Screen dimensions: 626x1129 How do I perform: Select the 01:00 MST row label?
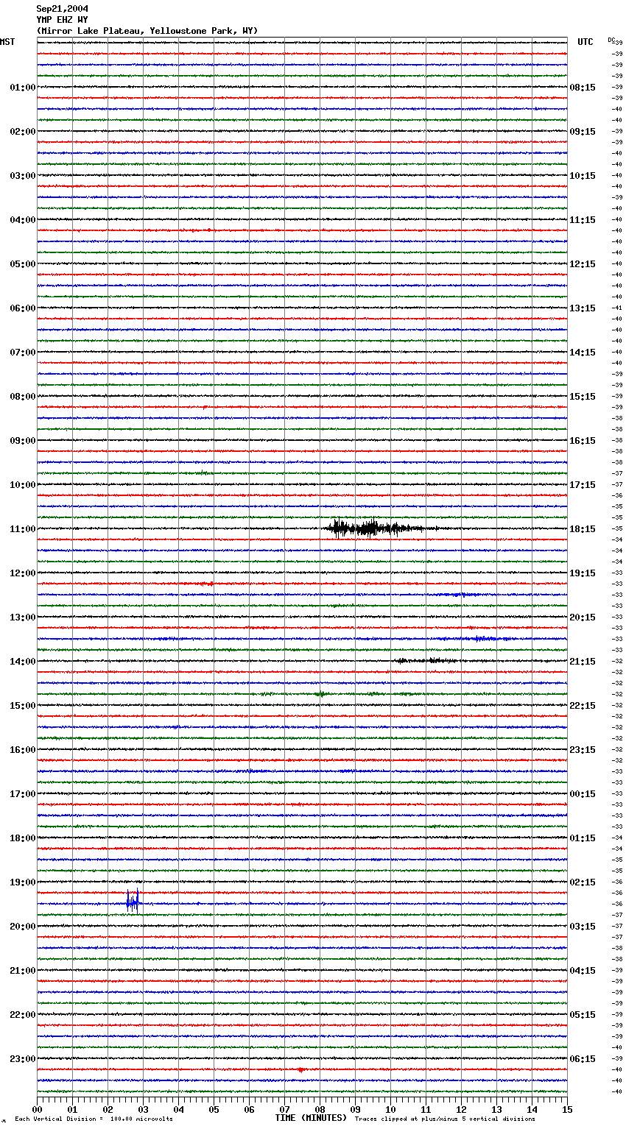(x=23, y=88)
